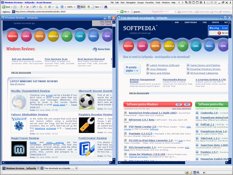Click the red error icon in Warning popup

[219, 33]
